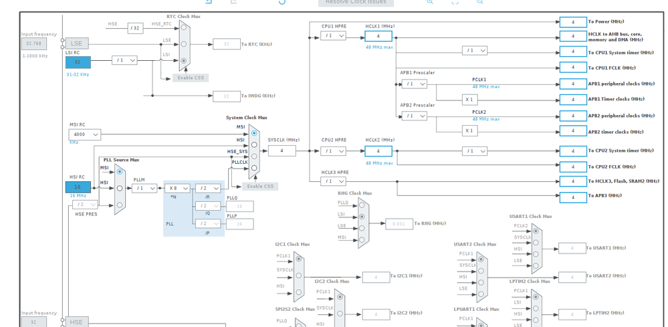Open the PLL X 8 multiplier dropdown
Viewport: 668px width, 327px height.
coord(177,188)
